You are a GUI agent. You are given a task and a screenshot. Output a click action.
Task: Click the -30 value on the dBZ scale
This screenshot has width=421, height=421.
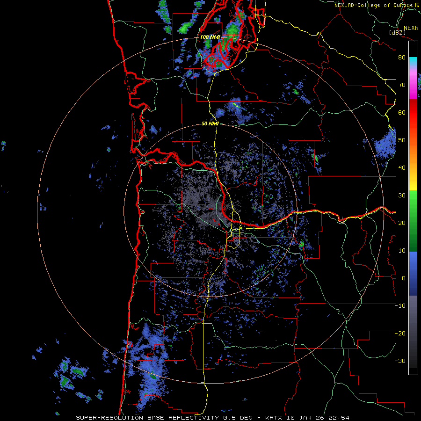[x=400, y=361]
